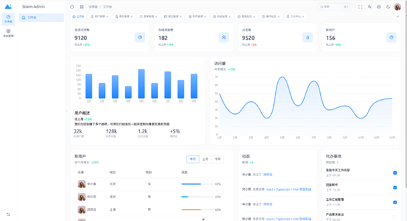Image resolution: width=407 pixels, height=221 pixels.
Task: Open the user avatar menu in the header
Action: coord(398,6)
